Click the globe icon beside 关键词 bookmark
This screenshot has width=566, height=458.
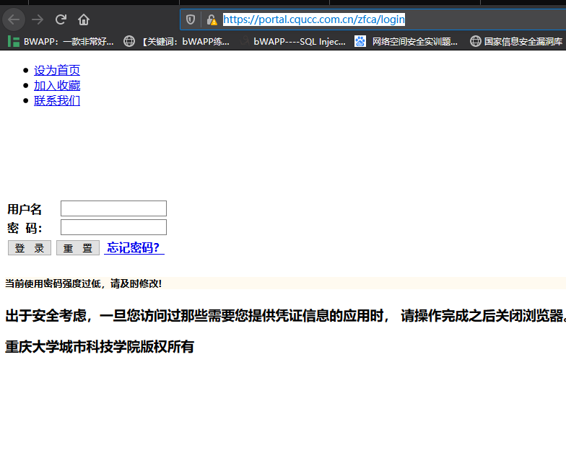129,42
